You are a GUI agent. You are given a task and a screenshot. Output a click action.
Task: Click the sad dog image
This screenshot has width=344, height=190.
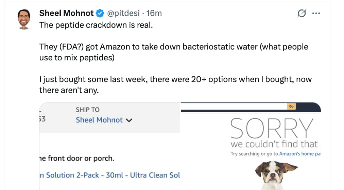click(275, 174)
